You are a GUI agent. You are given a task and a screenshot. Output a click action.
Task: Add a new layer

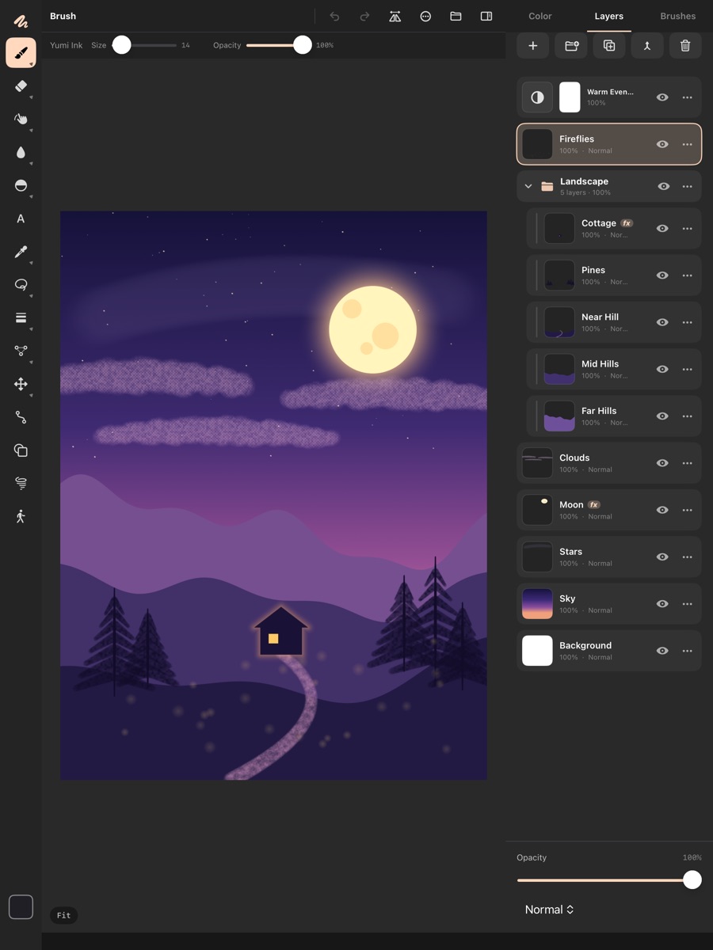(533, 46)
